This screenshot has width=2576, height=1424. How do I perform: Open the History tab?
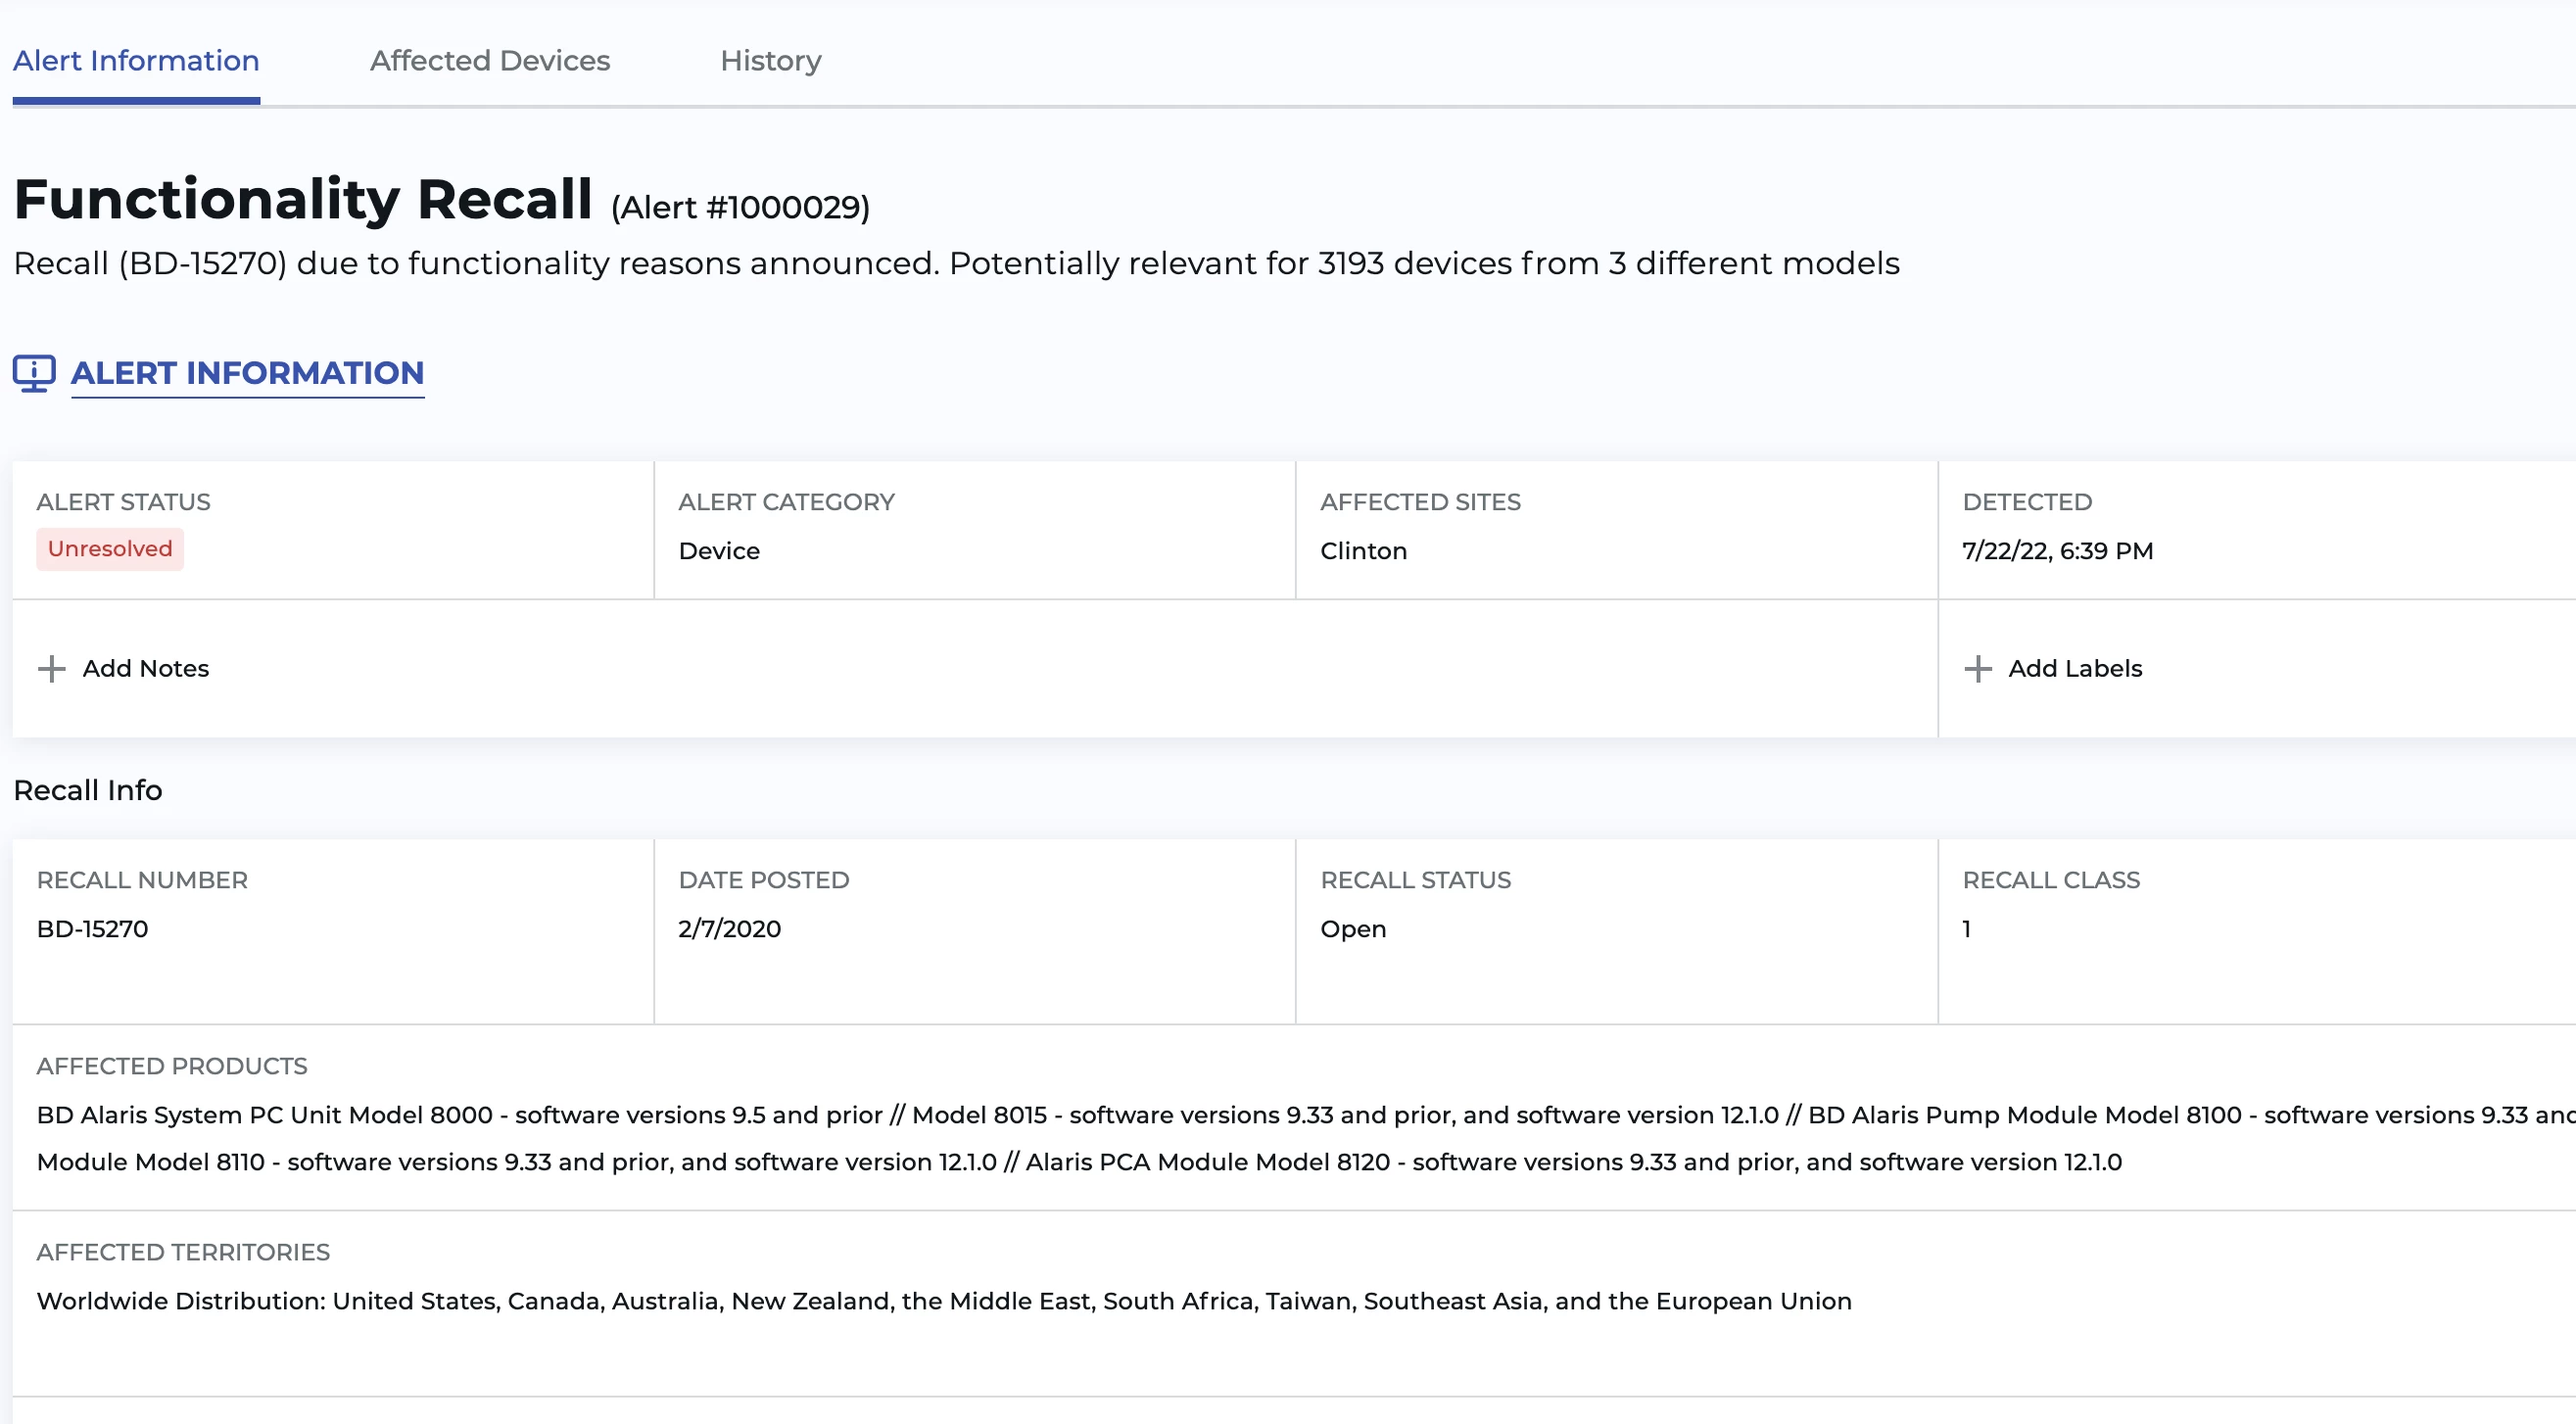770,61
